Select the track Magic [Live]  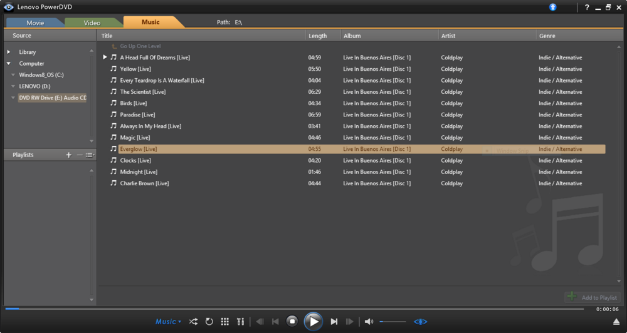(135, 138)
